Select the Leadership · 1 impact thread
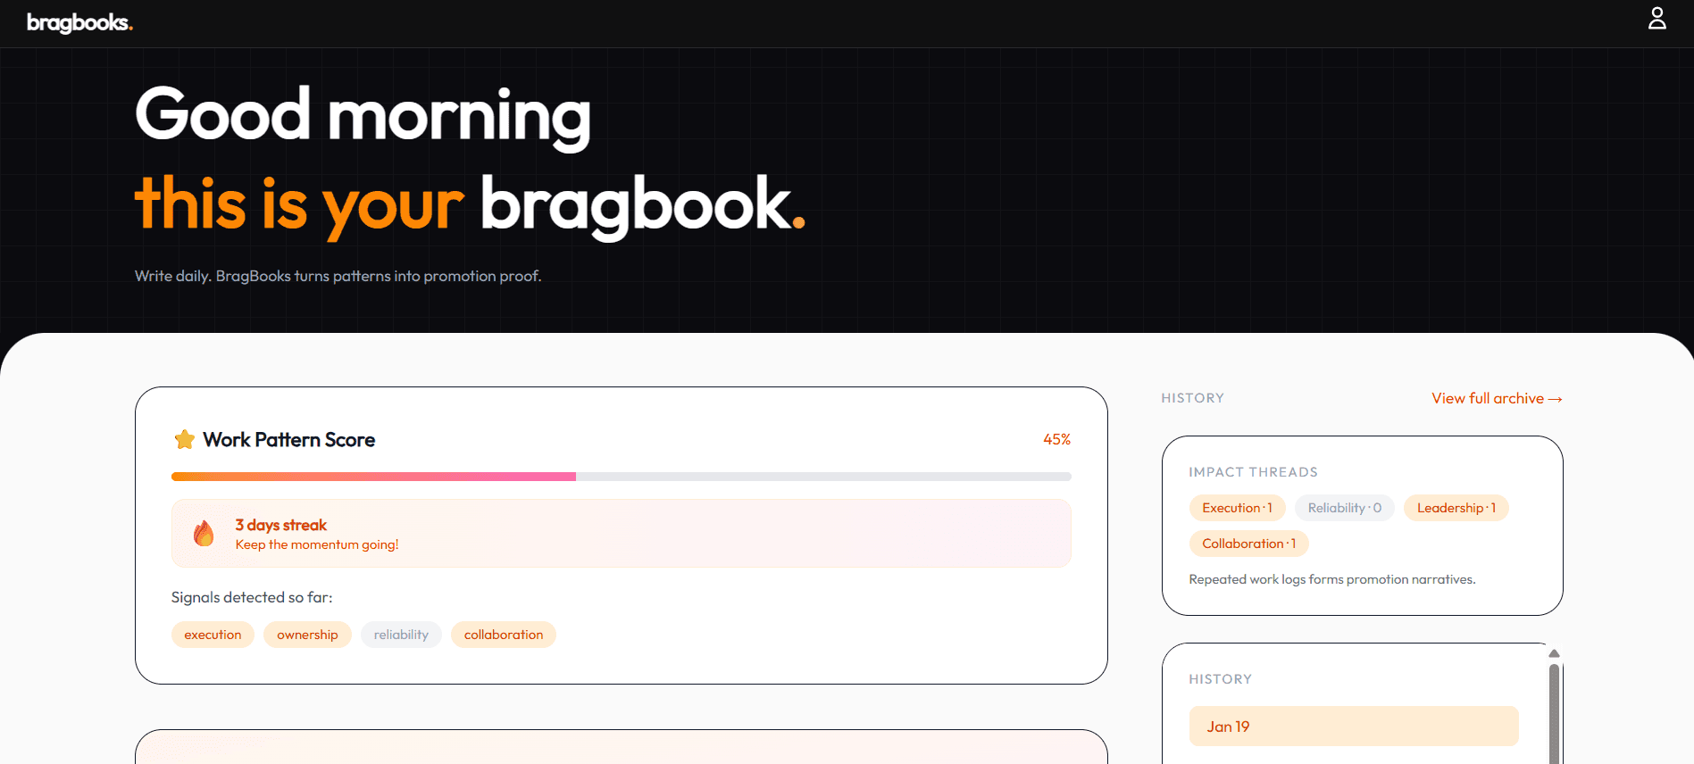The height and width of the screenshot is (764, 1694). 1456,508
